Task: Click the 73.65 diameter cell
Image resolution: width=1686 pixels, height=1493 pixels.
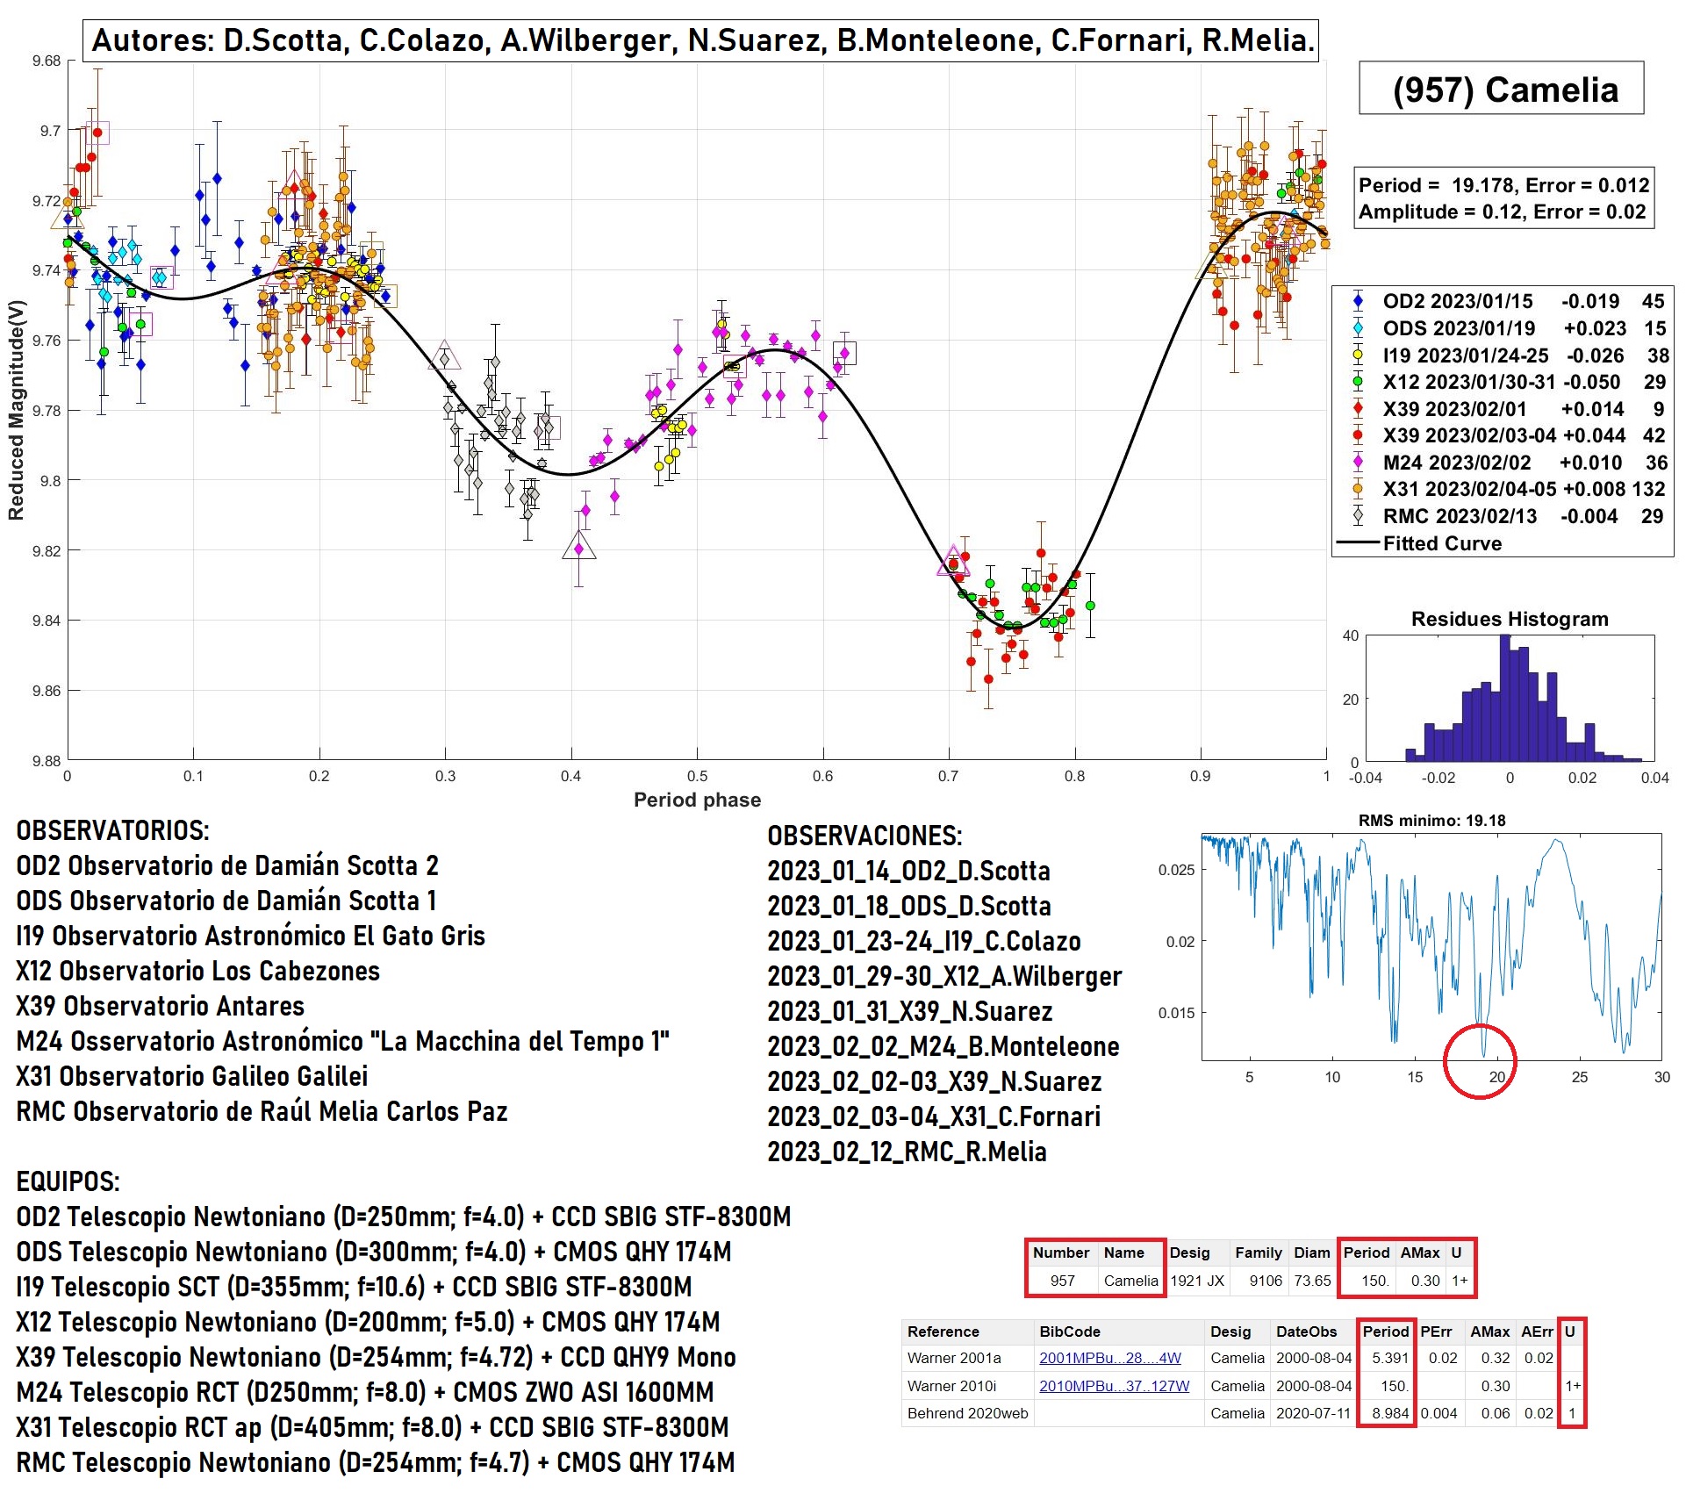Action: coord(1312,1281)
